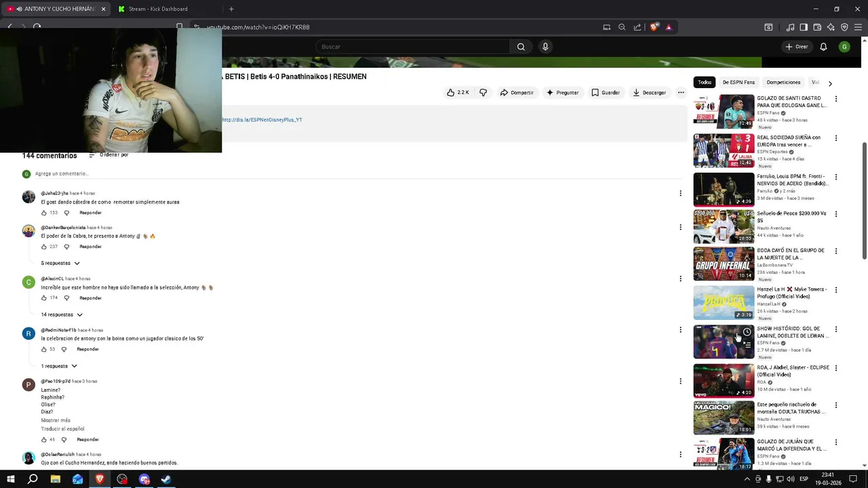Focus the YouTube Buscar search box
Viewport: 868px width, 488px height.
click(x=412, y=47)
